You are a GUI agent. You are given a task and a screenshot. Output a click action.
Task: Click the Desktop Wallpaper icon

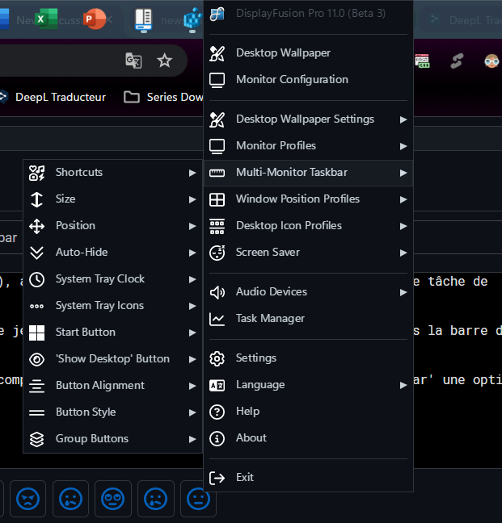tap(217, 53)
